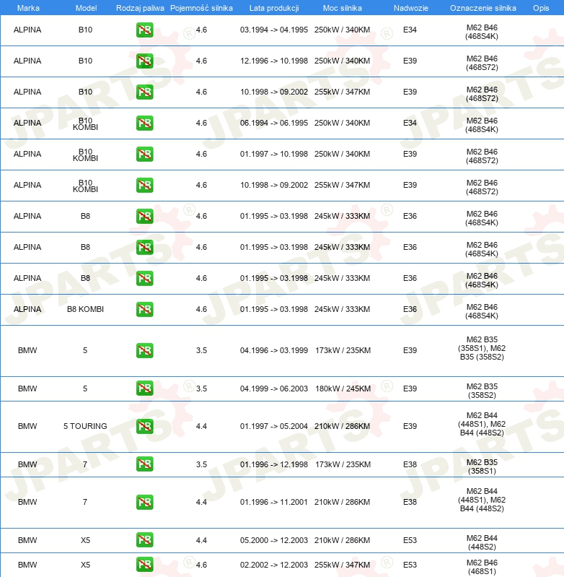564x577 pixels.
Task: Click 3.5 capacity in 04.1999 -> 06.2003 row
Action: click(x=201, y=389)
